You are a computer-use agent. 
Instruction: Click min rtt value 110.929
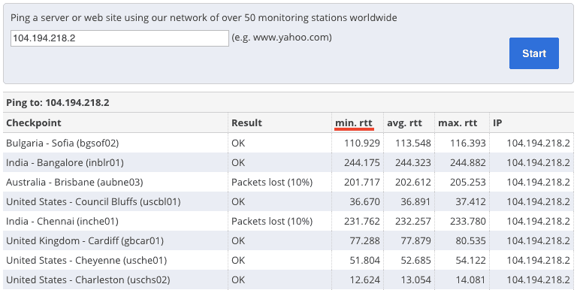361,143
